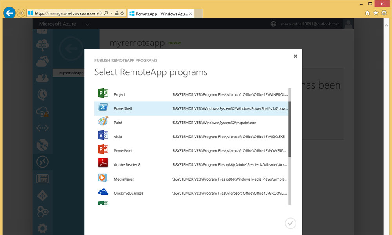Select the PowerShell program icon
The width and height of the screenshot is (392, 235).
click(103, 107)
